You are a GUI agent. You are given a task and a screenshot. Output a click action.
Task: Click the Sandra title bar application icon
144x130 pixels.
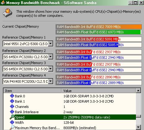click(3, 3)
